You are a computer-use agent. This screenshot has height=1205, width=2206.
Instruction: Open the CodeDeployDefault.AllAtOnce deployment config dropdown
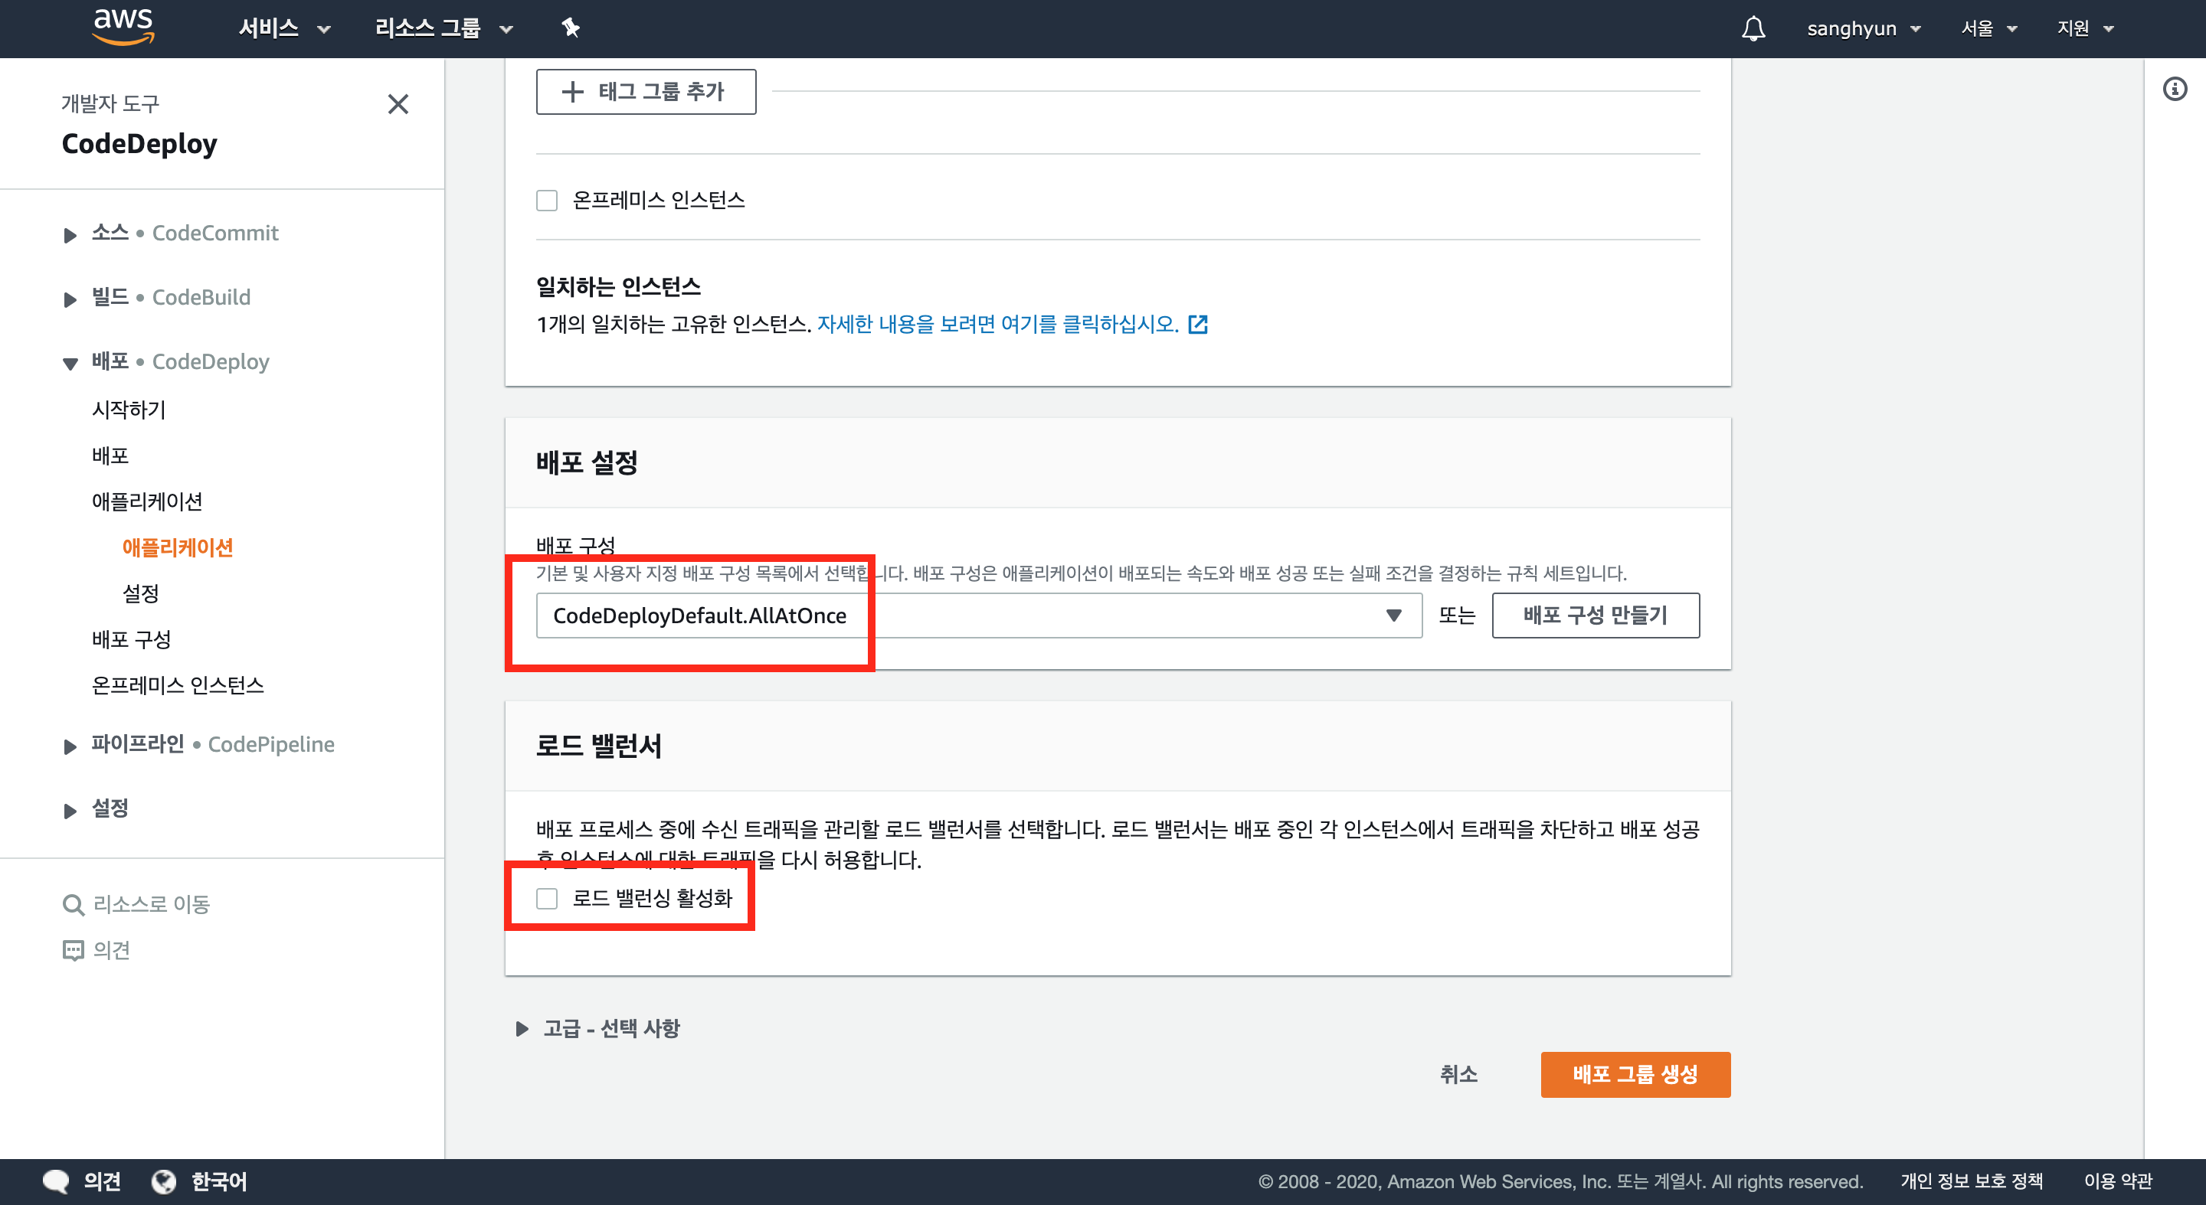pos(978,616)
